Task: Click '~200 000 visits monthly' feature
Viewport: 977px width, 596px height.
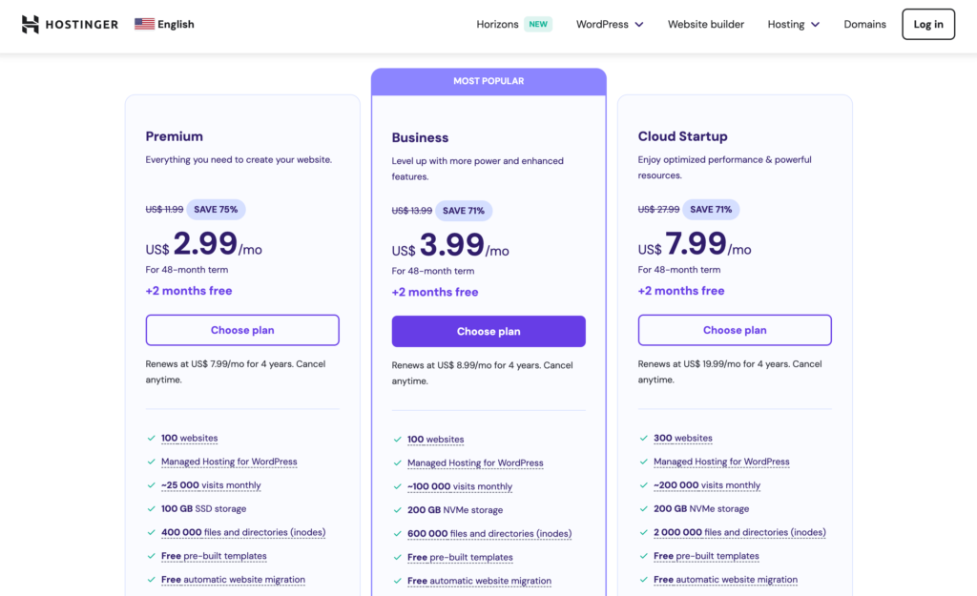Action: click(x=707, y=485)
